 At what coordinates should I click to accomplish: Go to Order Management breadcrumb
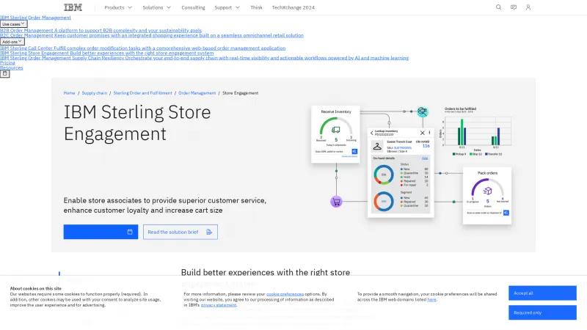[x=197, y=93]
